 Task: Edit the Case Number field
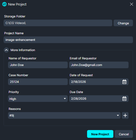click(38, 82)
